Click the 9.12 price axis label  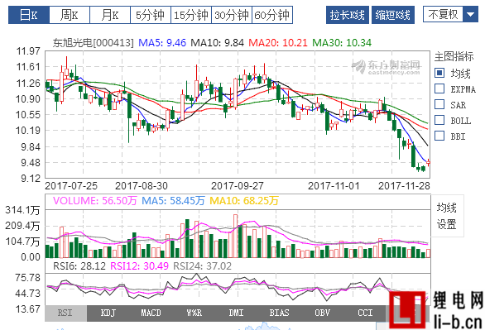point(31,179)
